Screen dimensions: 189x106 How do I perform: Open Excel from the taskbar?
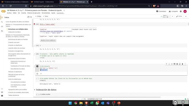(x=92, y=103)
